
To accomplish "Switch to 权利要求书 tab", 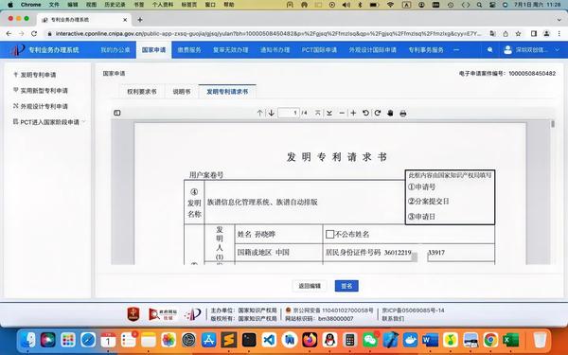I will 142,92.
